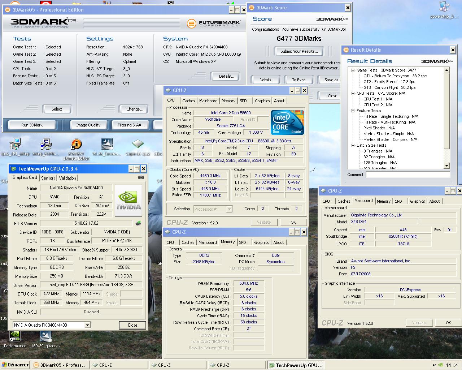Click the Result Details vertical scrollbar thumb
This screenshot has height=370, width=462.
click(447, 111)
